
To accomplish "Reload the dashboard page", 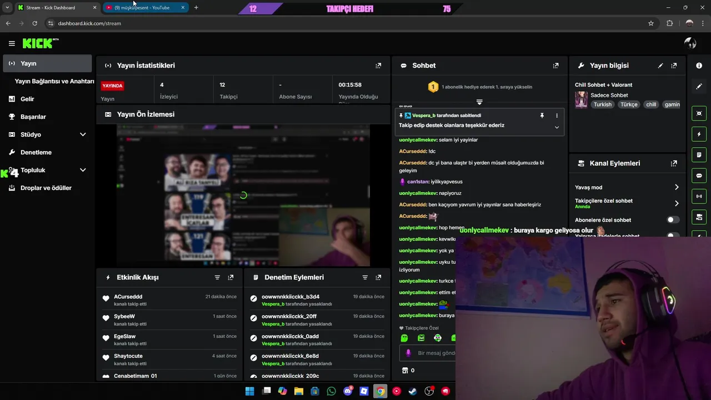I will coord(34,23).
